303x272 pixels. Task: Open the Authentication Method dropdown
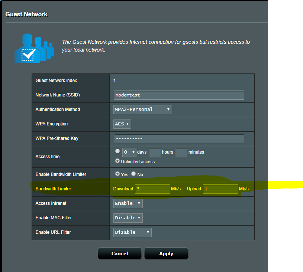(142, 109)
